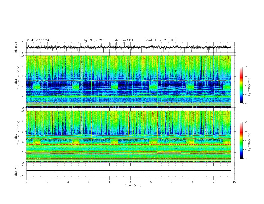This screenshot has width=264, height=204.
Task: Select the ch.1 color bar "log(PSD)(V²/Hz)" label
Action: 249,87
